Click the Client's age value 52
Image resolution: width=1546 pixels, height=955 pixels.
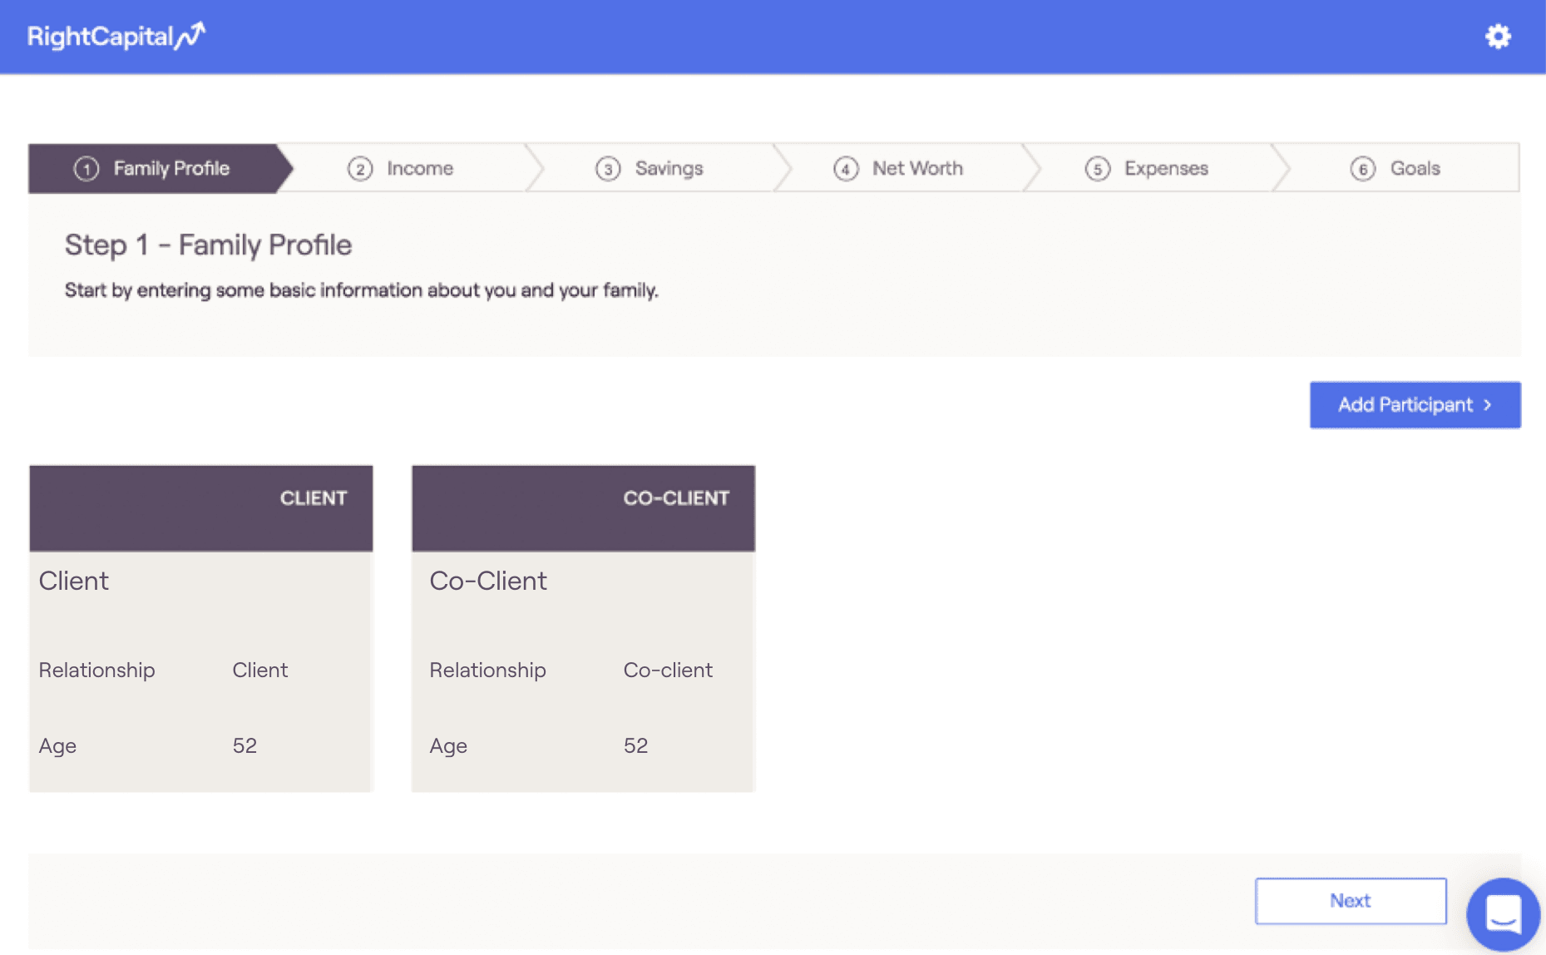click(244, 745)
